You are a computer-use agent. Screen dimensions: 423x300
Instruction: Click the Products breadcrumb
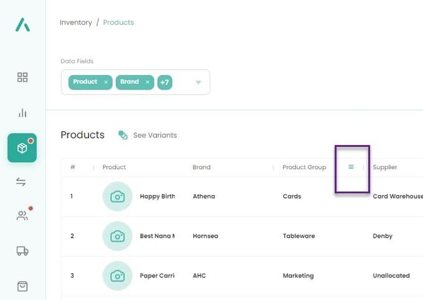[x=118, y=23]
